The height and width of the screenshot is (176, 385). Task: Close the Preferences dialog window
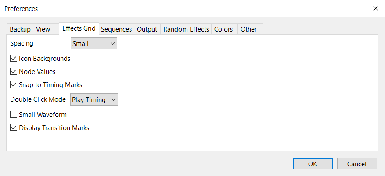[x=376, y=9]
